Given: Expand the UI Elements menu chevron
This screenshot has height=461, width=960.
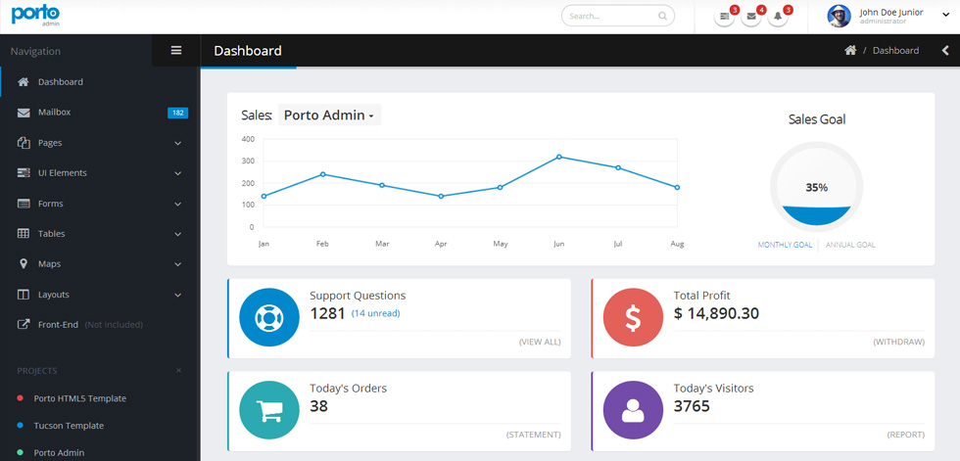Looking at the screenshot, I should [177, 173].
